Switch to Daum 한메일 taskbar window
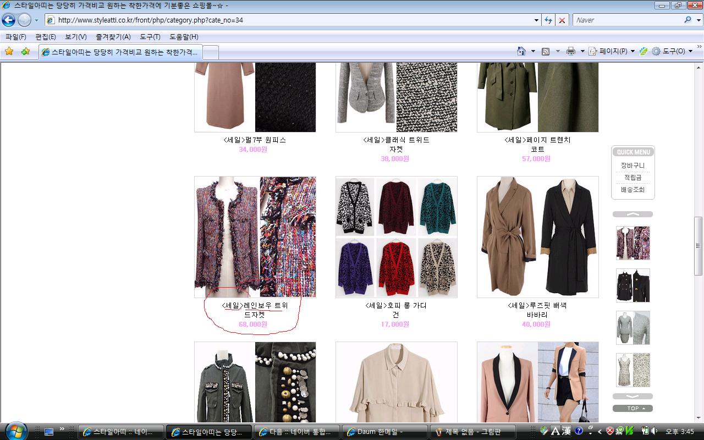Viewport: 704px width, 440px height. 385,432
